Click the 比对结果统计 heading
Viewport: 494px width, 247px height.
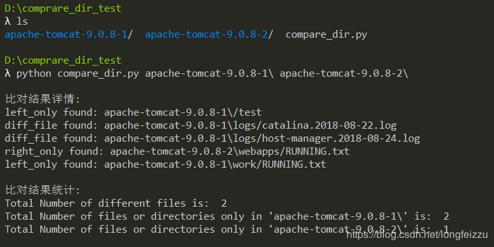43,190
